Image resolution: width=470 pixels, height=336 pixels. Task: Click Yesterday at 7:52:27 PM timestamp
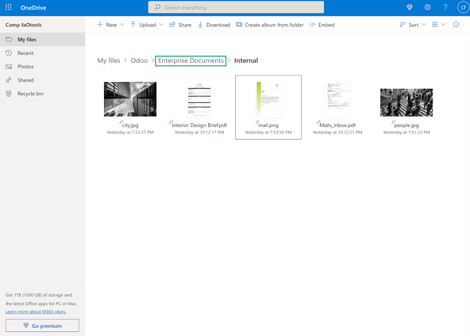(x=130, y=132)
